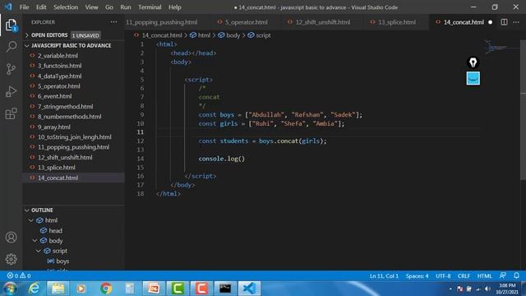
Task: Open editor more actions ellipsis
Action: [516, 22]
